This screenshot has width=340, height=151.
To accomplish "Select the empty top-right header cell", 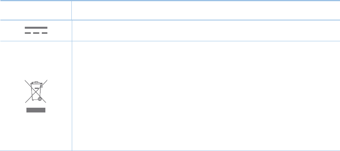I will (206, 11).
